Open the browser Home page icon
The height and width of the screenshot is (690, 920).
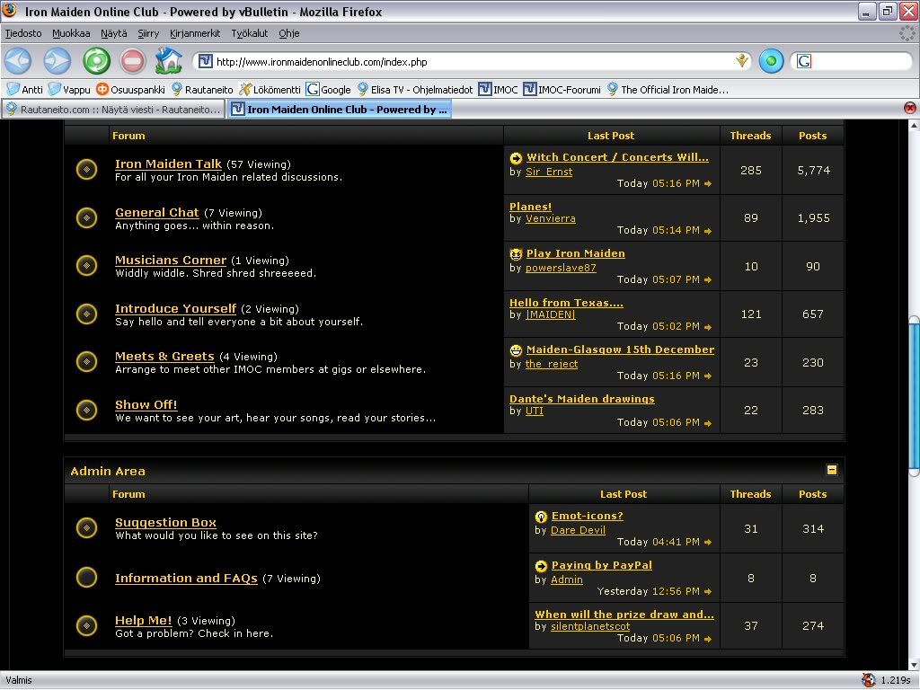point(168,60)
